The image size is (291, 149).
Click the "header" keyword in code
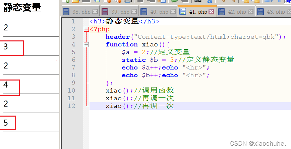coord(118,37)
